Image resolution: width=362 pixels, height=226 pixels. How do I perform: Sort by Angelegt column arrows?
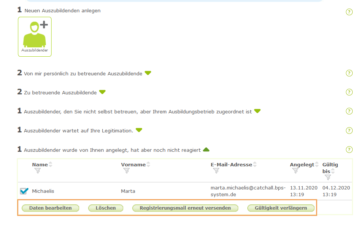coord(317,164)
